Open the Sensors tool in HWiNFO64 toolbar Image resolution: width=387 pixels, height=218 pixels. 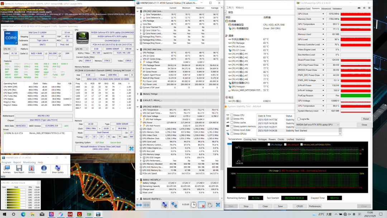tap(31, 168)
